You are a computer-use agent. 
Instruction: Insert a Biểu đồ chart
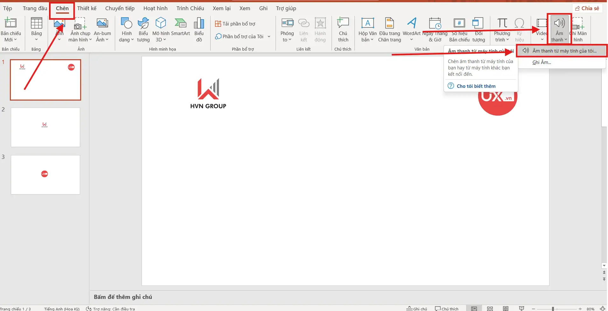(x=199, y=30)
